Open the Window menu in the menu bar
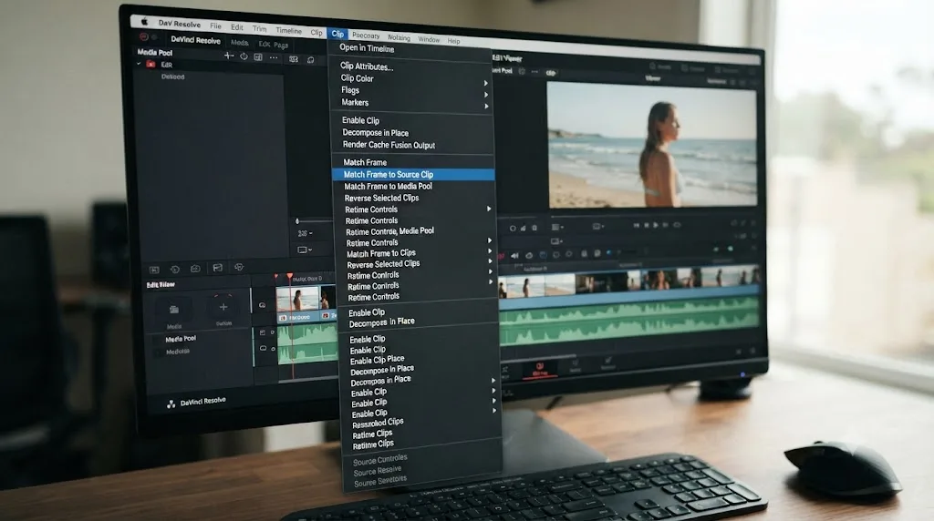The width and height of the screenshot is (934, 521). 429,39
